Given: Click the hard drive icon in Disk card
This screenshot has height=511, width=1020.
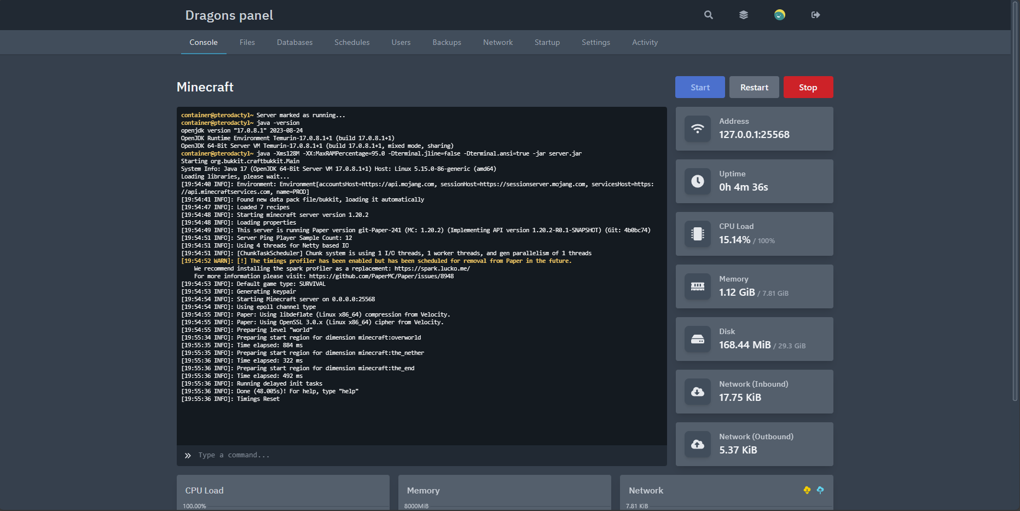Looking at the screenshot, I should 698,339.
